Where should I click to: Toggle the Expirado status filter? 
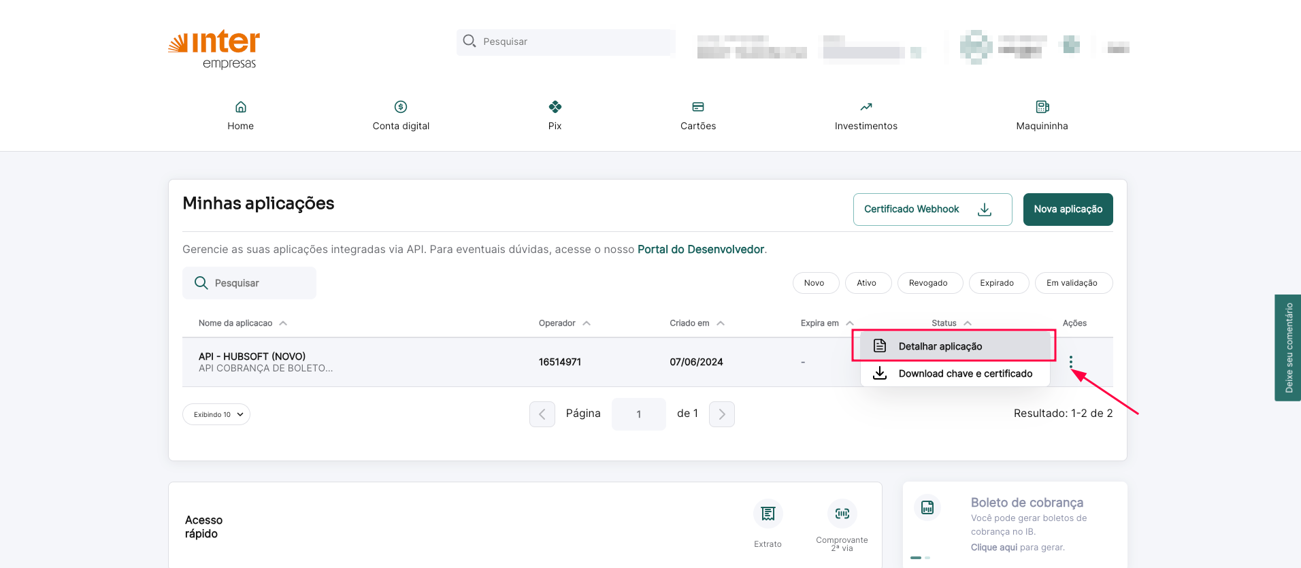(998, 283)
